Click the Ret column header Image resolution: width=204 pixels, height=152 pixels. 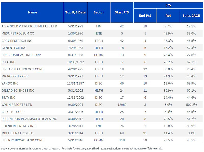coord(168,16)
